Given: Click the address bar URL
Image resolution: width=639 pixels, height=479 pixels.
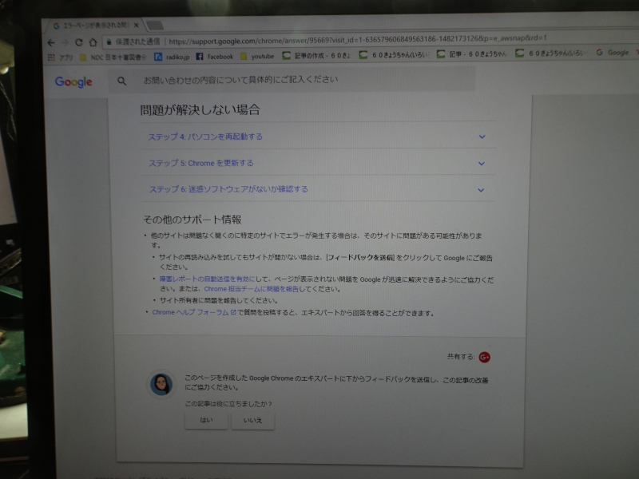Looking at the screenshot, I should tap(357, 40).
